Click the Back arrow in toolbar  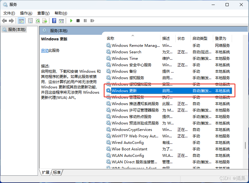[x=4, y=21]
